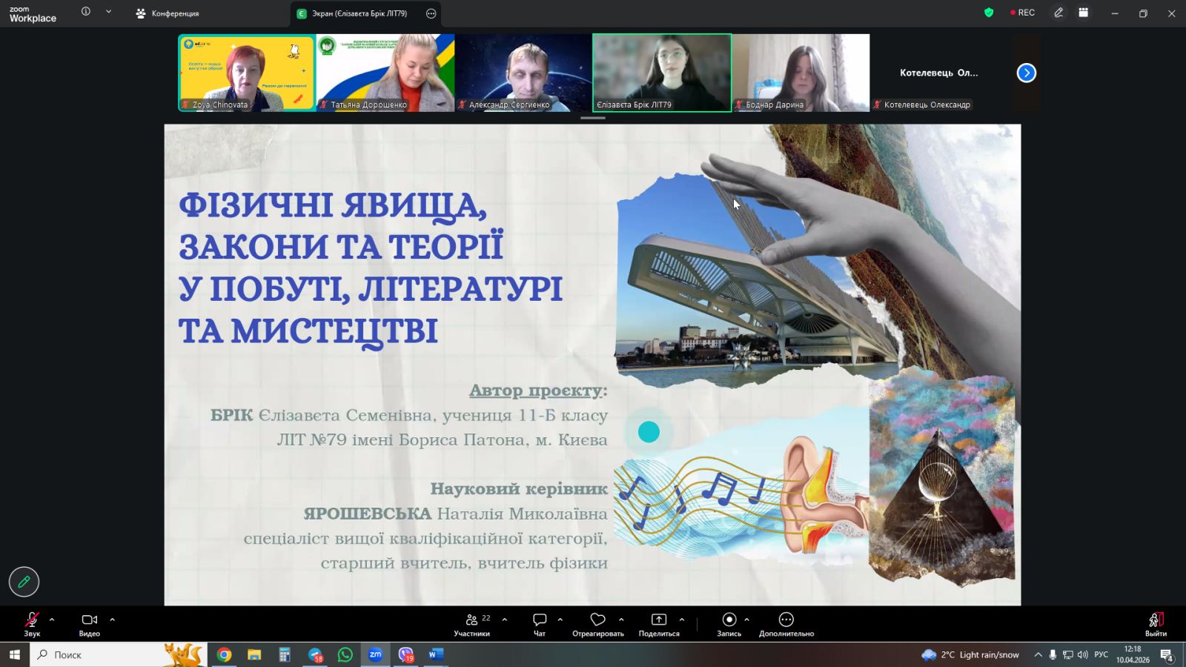Screen dimensions: 1186x667
Task: Expand share options arrow beside Поделиться
Action: (x=682, y=620)
